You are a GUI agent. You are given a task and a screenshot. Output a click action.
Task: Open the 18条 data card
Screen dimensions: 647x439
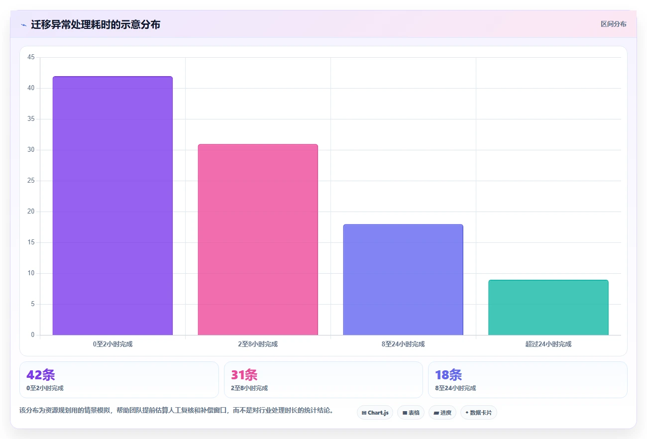528,380
